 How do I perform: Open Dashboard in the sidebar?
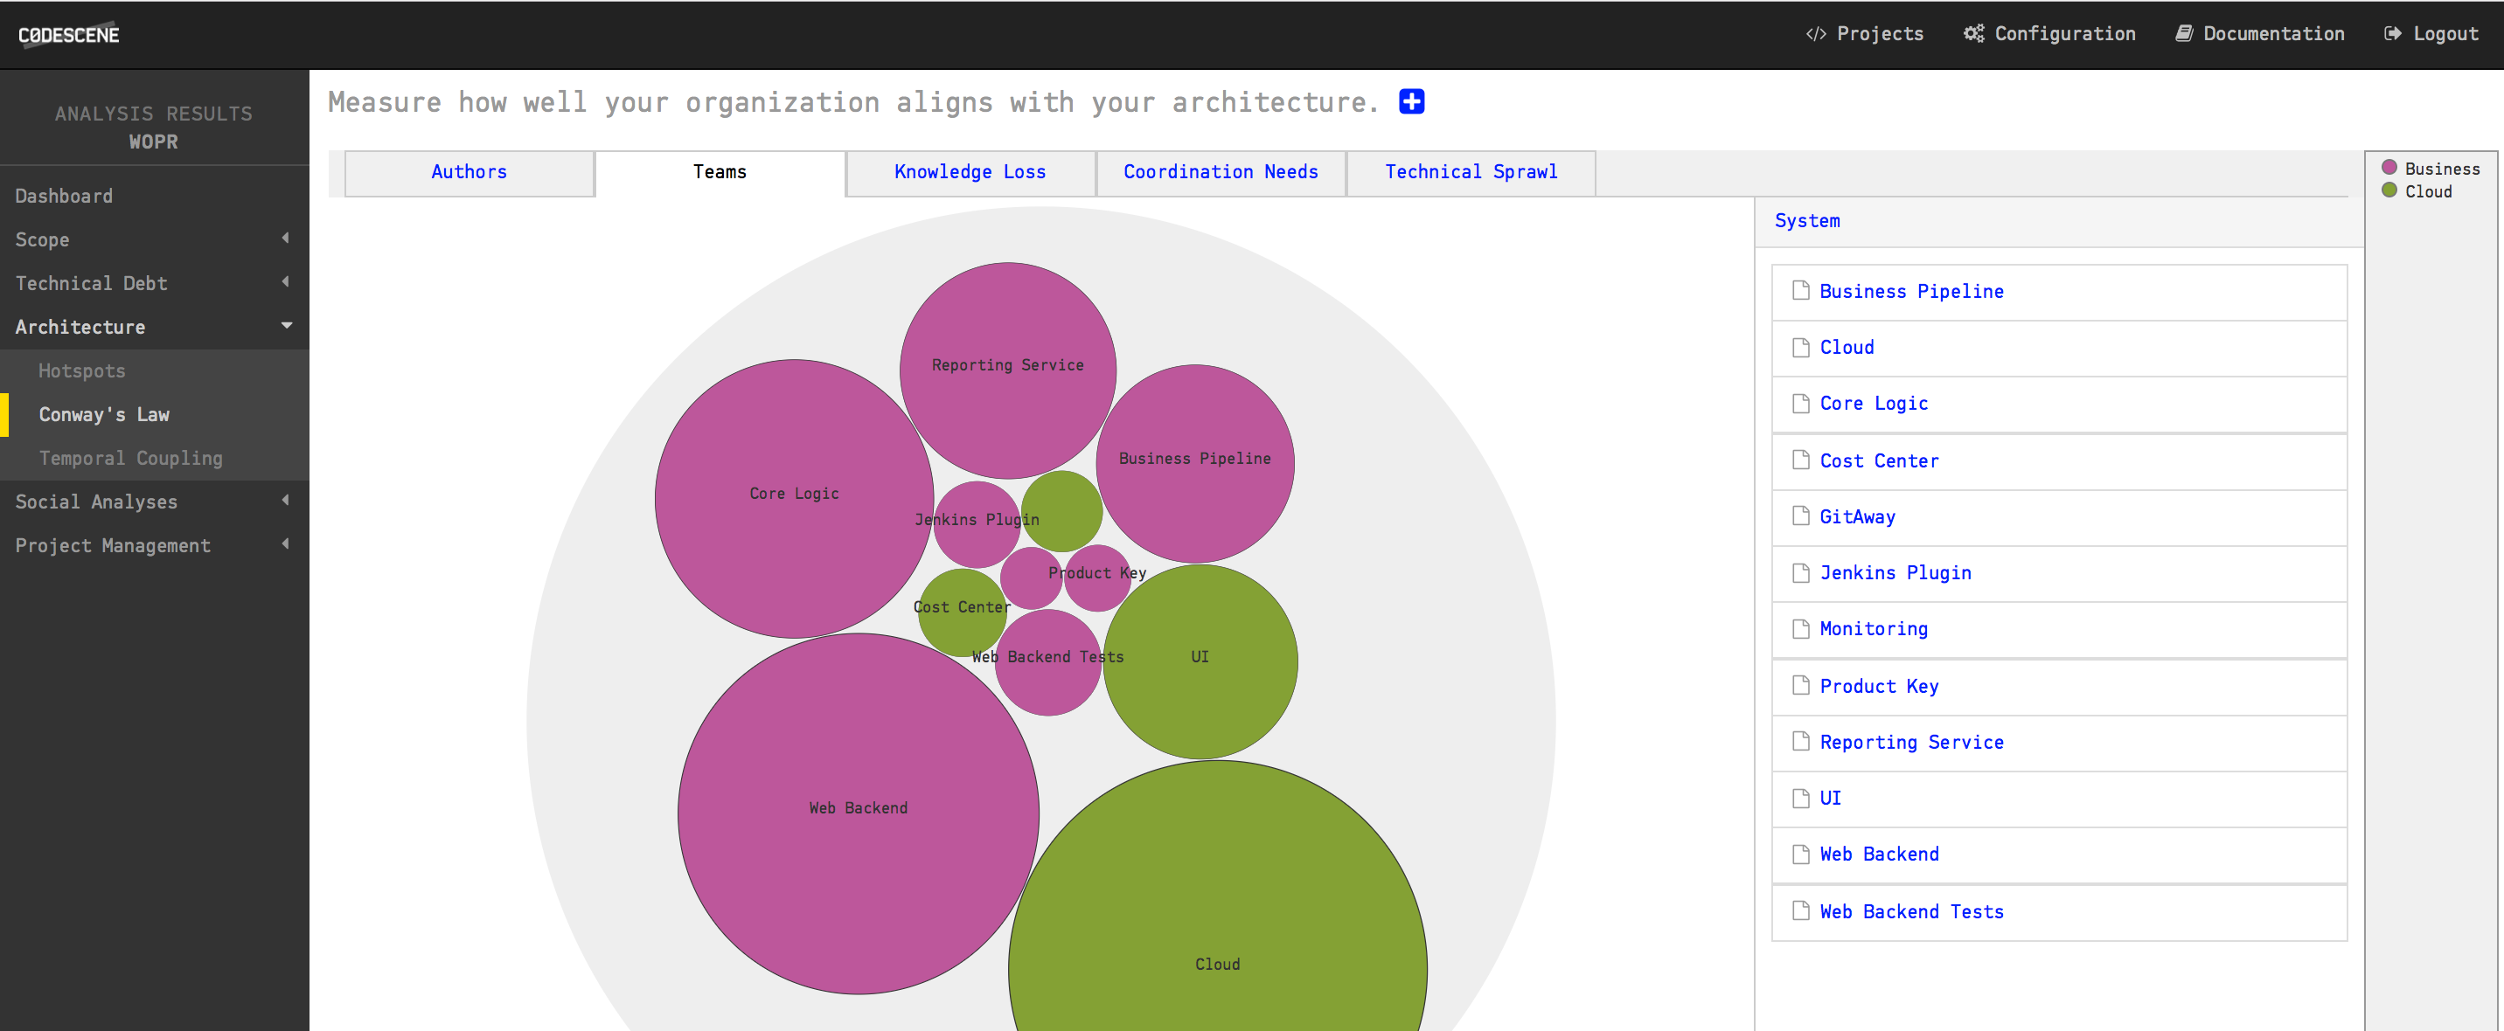coord(64,197)
